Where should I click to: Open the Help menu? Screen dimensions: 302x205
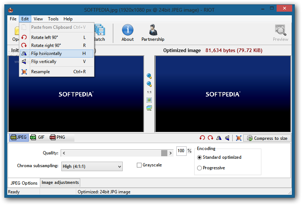pyautogui.click(x=68, y=19)
